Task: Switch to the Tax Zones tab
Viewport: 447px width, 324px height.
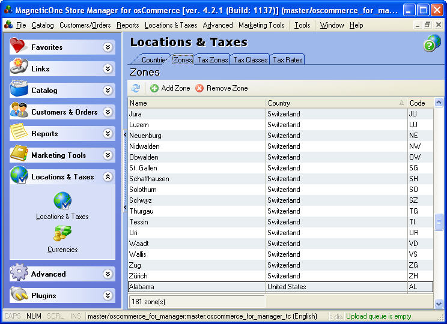Action: click(212, 60)
